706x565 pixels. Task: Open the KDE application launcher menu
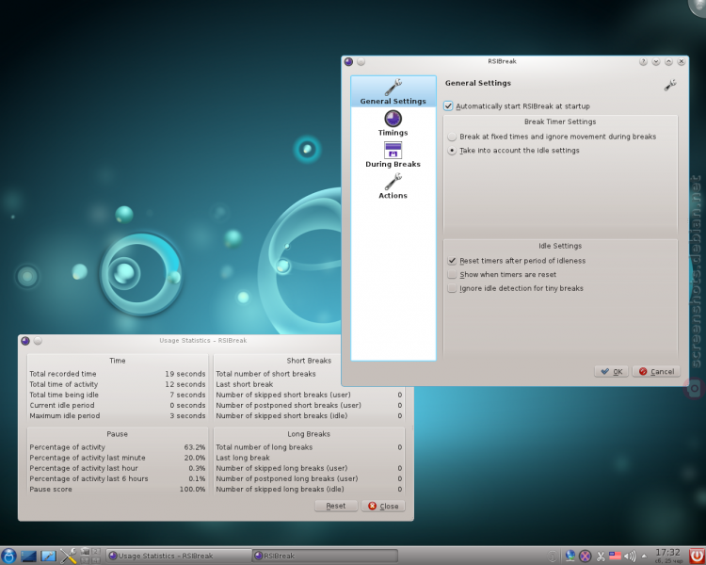[8, 556]
